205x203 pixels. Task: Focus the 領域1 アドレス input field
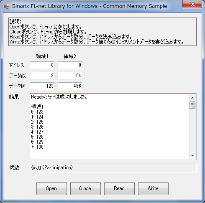pyautogui.click(x=42, y=65)
